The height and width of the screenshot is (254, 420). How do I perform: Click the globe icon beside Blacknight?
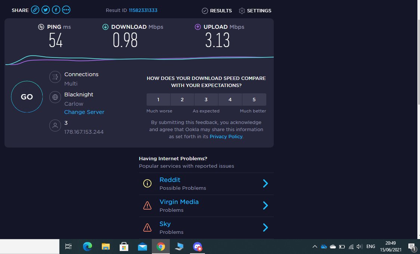[55, 97]
